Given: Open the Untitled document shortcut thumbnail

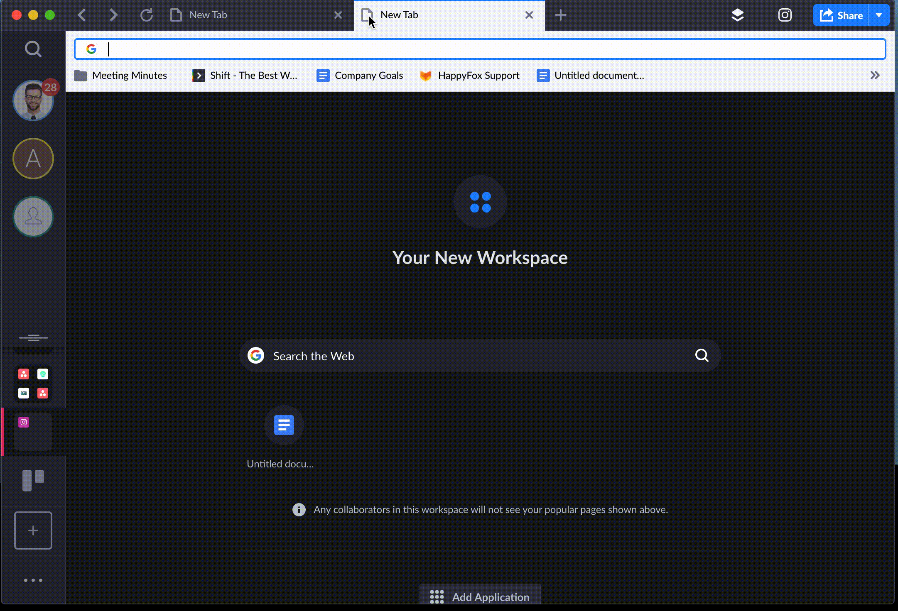Looking at the screenshot, I should tap(284, 425).
